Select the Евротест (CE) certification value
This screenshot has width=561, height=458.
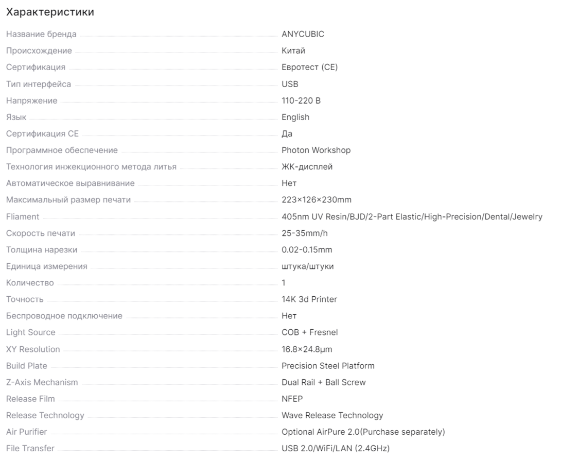click(x=309, y=67)
